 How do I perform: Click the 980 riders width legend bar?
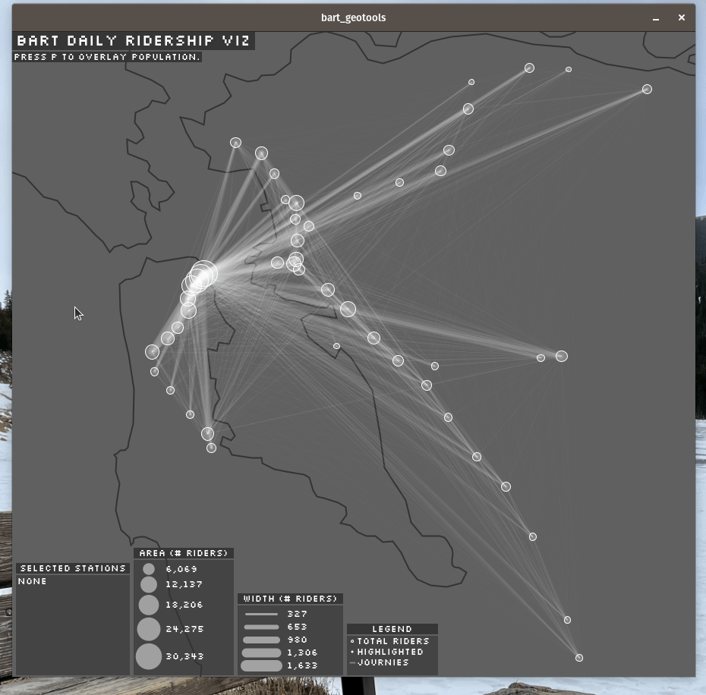coord(261,640)
